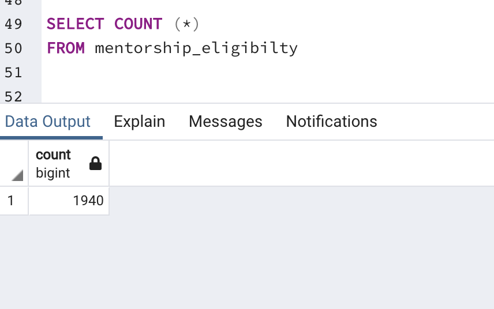Click the lock icon in count column
The image size is (494, 309).
[95, 163]
